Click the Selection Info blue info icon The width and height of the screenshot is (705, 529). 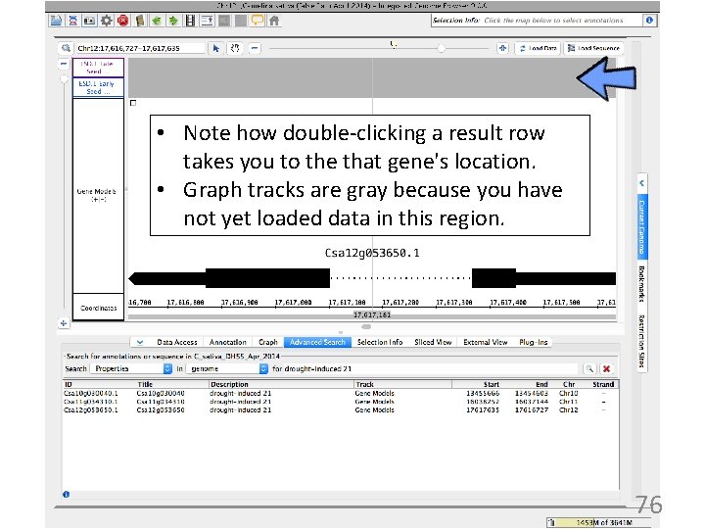click(x=649, y=21)
